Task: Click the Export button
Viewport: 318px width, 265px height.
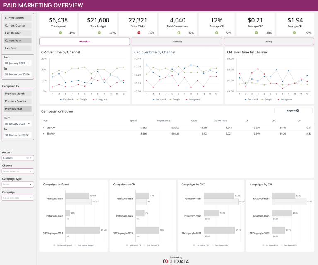Action: coord(293,111)
